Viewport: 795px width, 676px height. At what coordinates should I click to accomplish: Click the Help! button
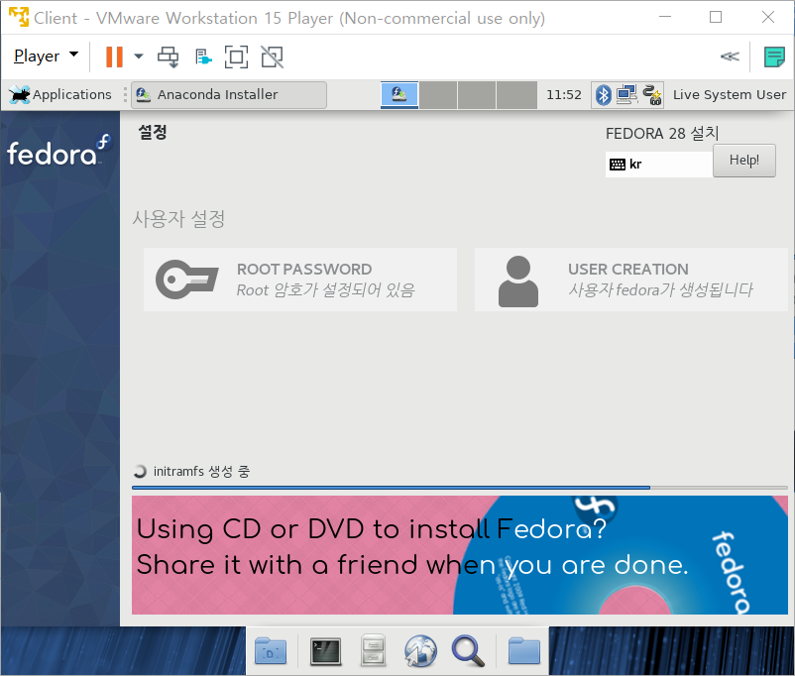[743, 161]
